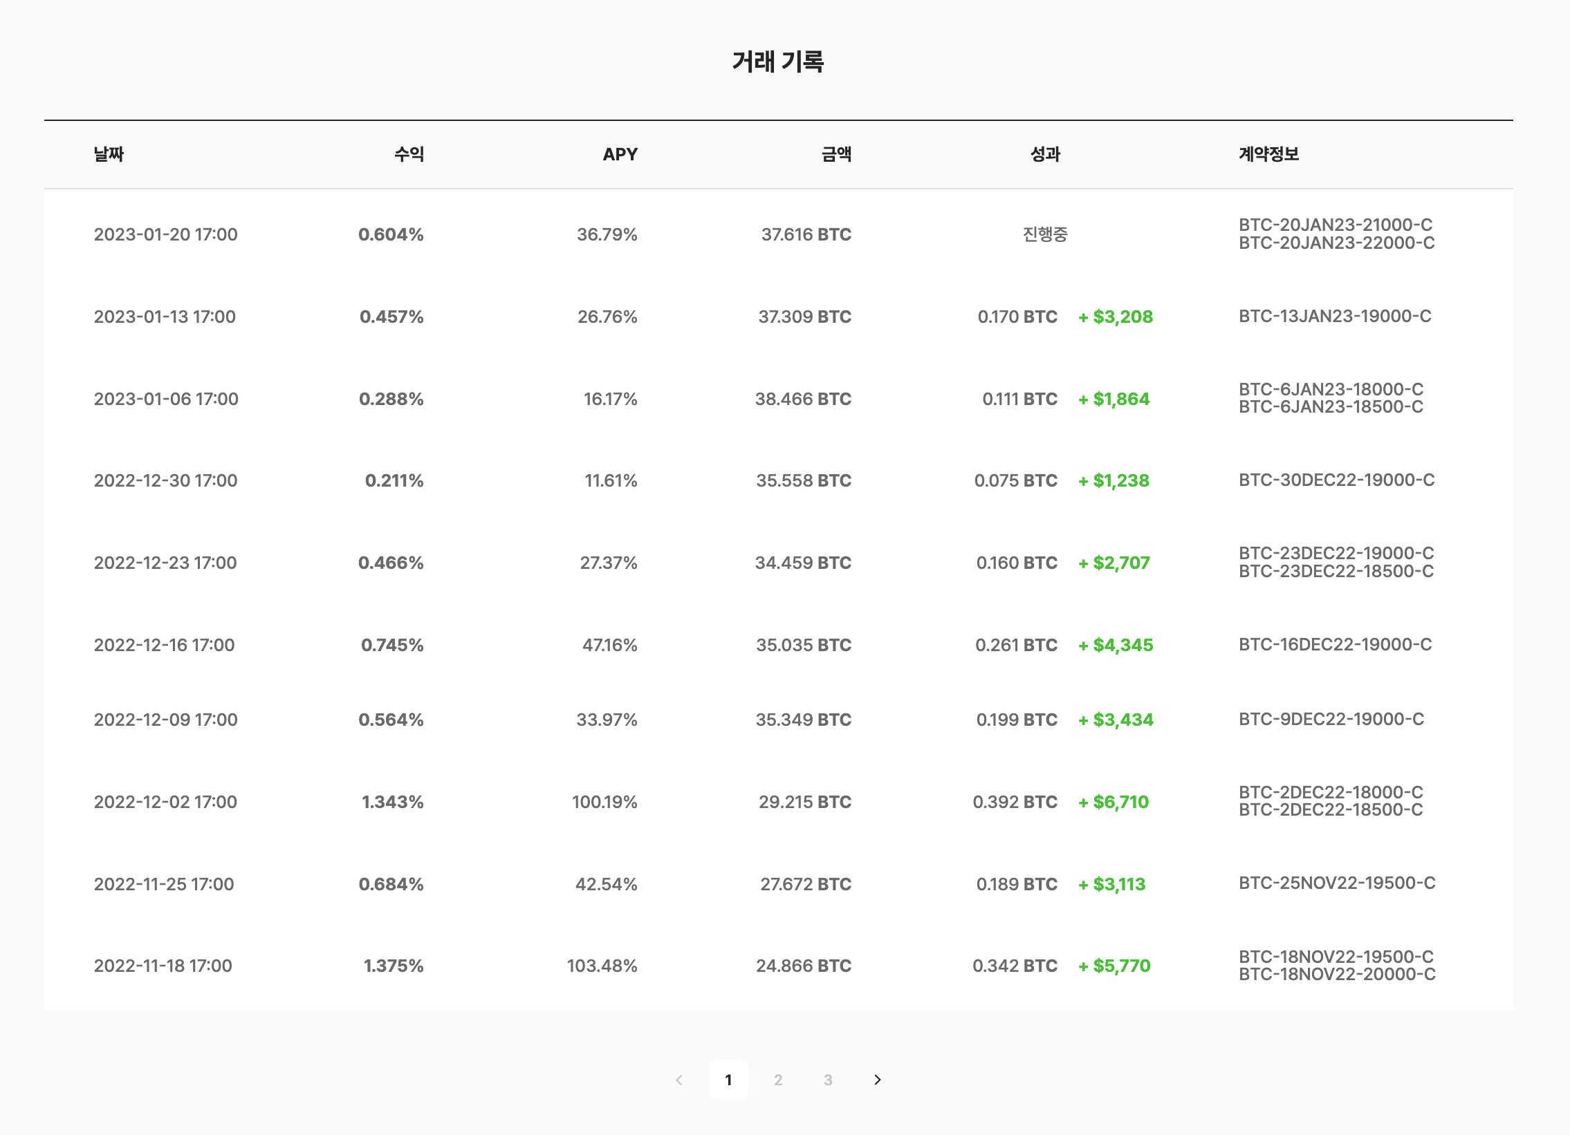Click the 성과 column header
The image size is (1570, 1135).
[x=1045, y=154]
